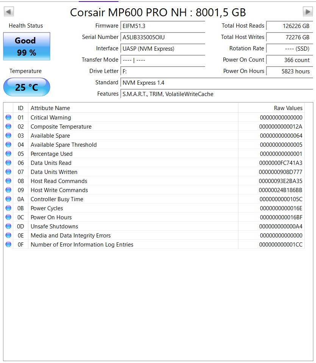Screen dimensions: 316x363
Task: Click the Attribute Name column header
Action: [x=133, y=108]
